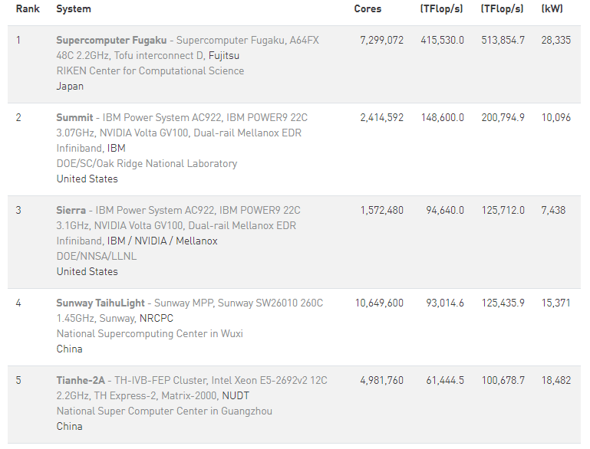This screenshot has height=449, width=590.
Task: Click the Rpeak value 100,678.7
Action: (x=503, y=380)
